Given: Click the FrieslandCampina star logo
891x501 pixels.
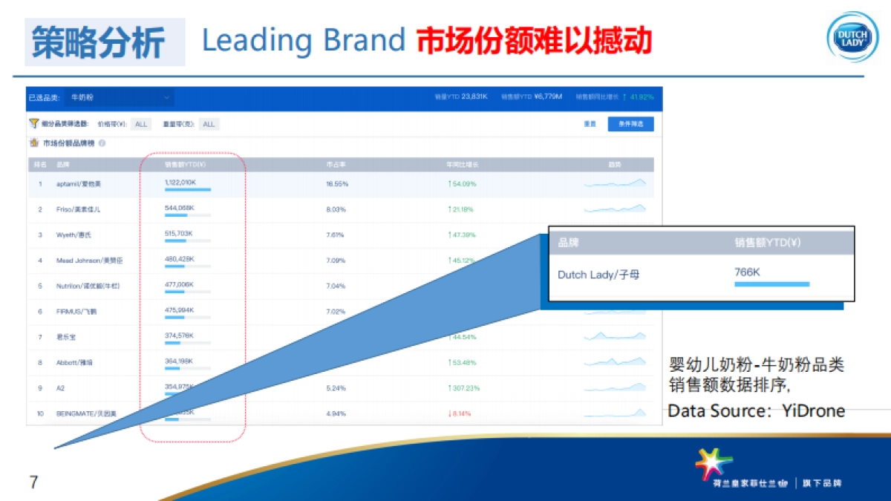Looking at the screenshot, I should tap(713, 465).
